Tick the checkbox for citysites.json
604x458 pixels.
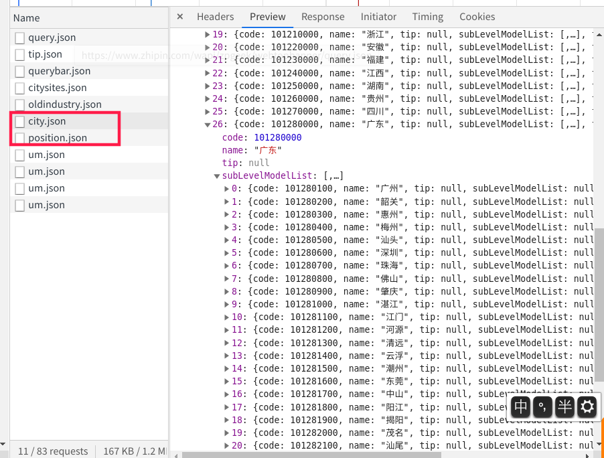coord(19,88)
